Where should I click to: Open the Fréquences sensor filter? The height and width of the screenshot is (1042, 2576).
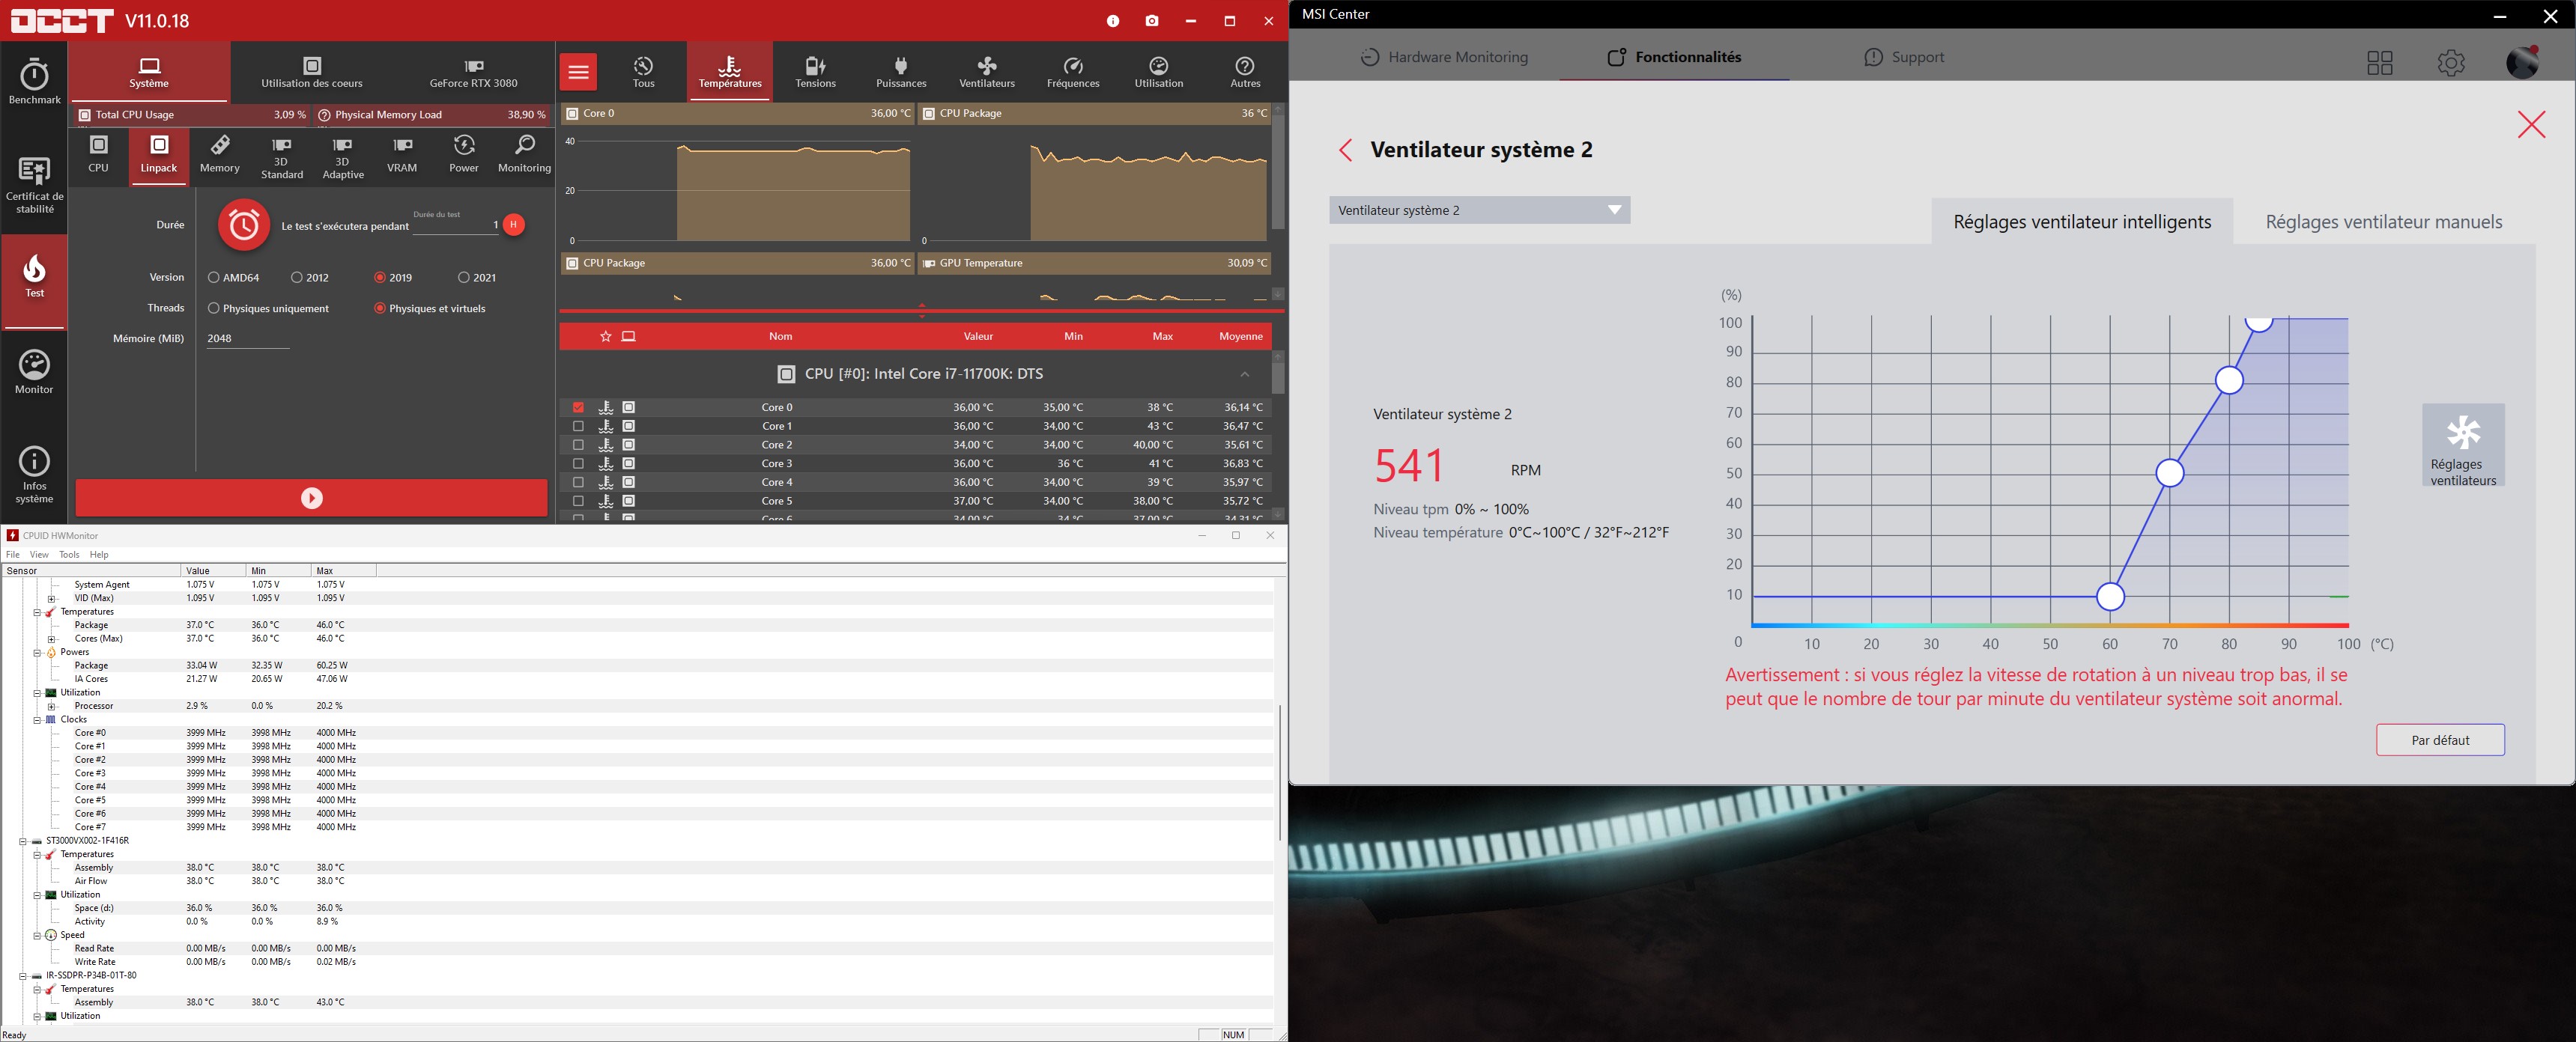pyautogui.click(x=1072, y=72)
